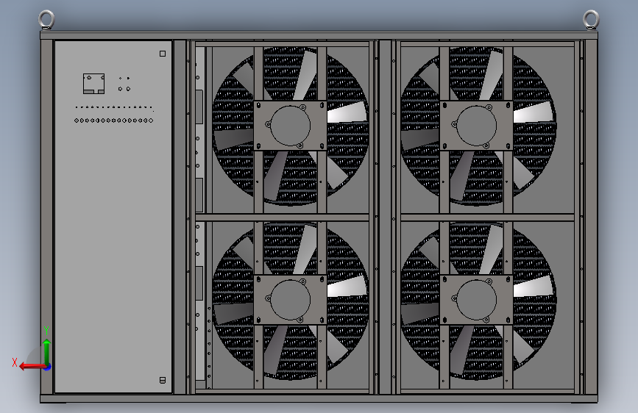This screenshot has width=638, height=413.
Task: Select the upper door latch on the control cabinet
Action: pyautogui.click(x=163, y=54)
